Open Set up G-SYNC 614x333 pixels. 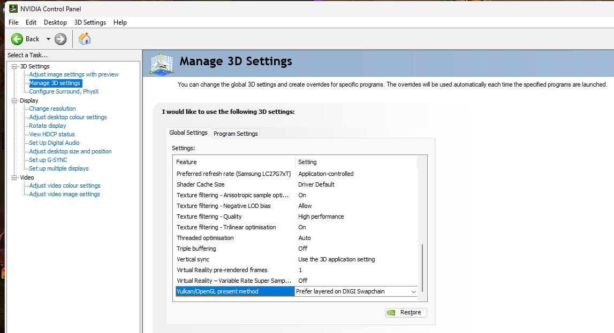48,160
